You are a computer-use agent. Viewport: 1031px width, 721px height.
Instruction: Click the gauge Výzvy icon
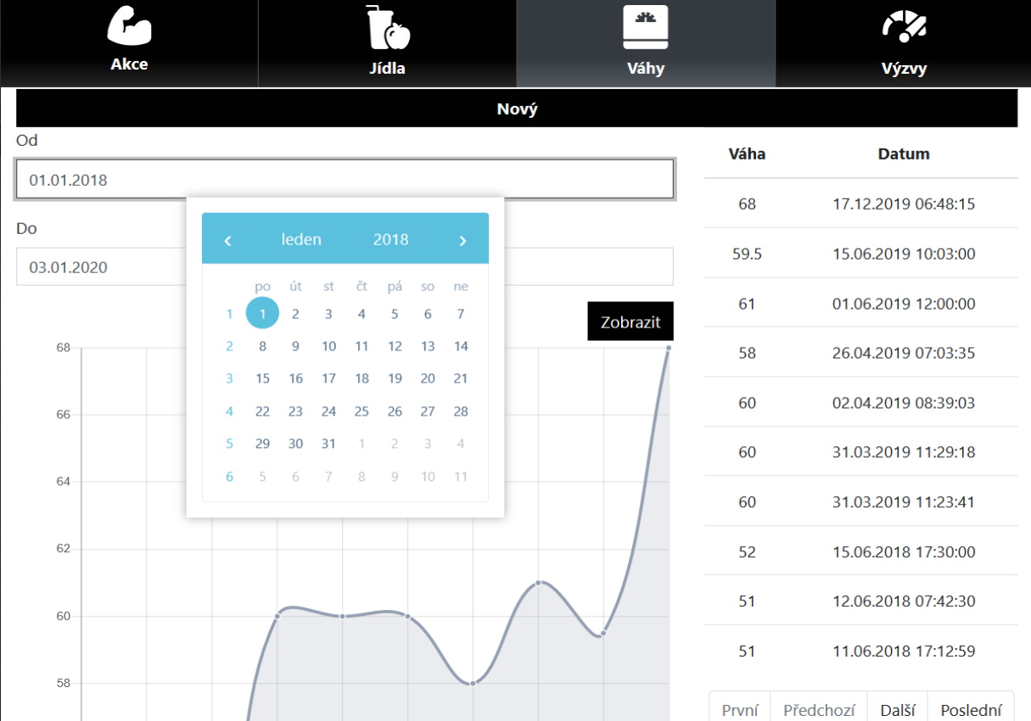(904, 26)
